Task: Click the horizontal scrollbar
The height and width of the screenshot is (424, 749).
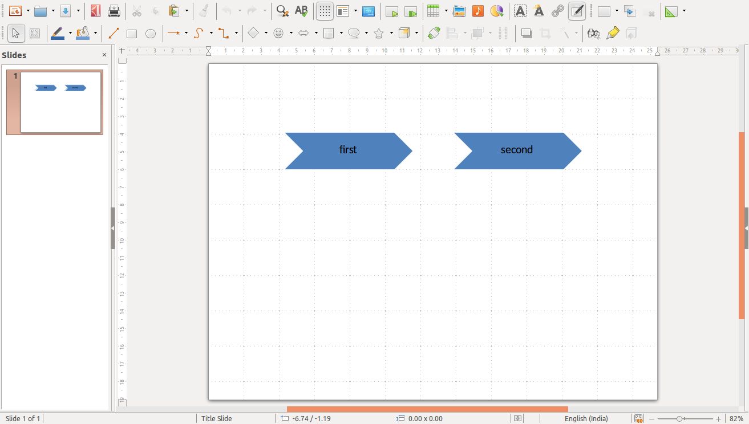Action: click(x=427, y=409)
